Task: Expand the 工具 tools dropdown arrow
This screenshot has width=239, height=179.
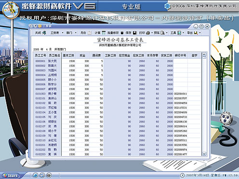Action: 183,33
